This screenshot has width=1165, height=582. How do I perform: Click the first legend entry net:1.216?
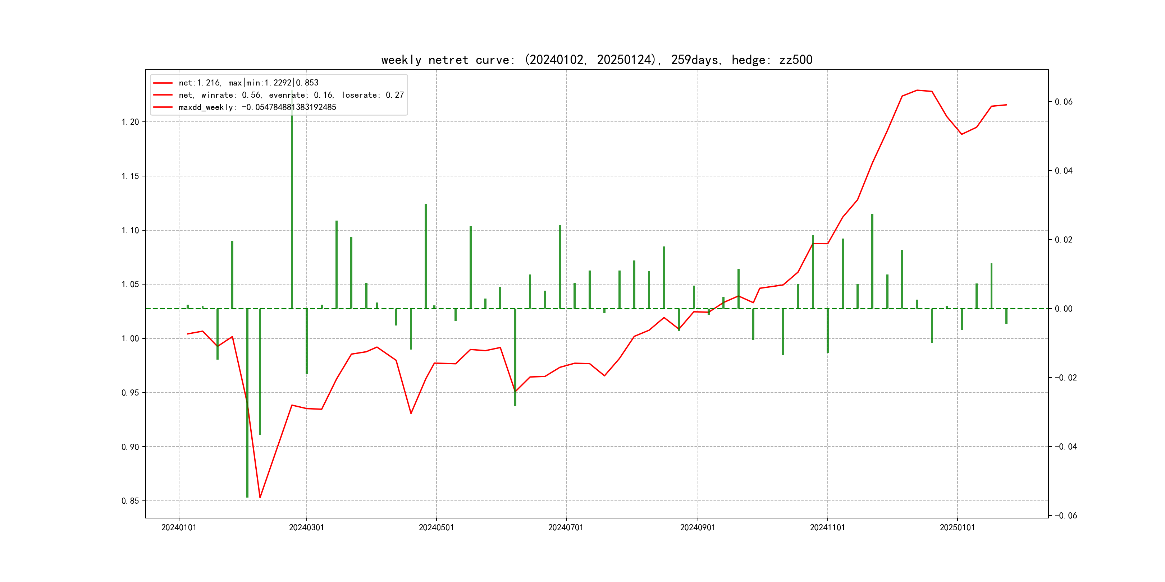248,83
